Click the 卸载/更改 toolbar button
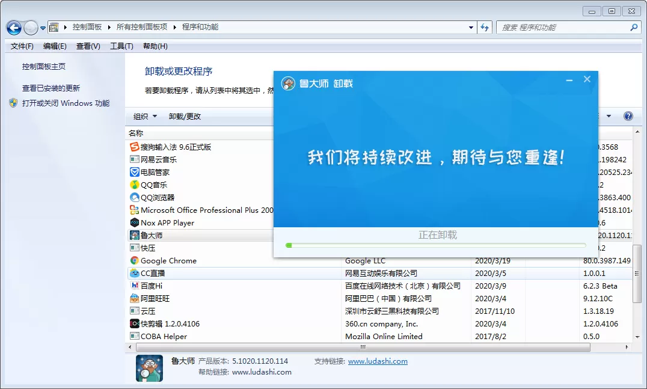 (185, 116)
